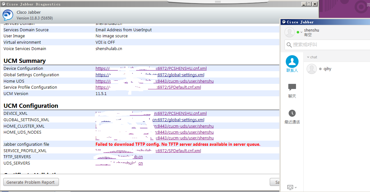This screenshot has height=192, width=370.
Task: Select contact qihy in the contact list
Action: 337,69
